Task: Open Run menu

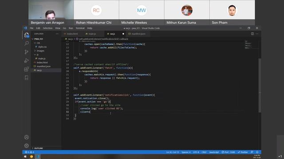Action: 71,28
